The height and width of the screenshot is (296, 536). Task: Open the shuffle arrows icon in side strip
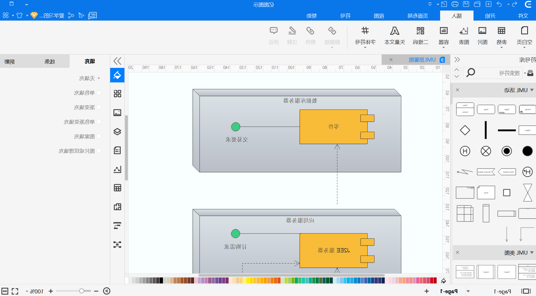click(117, 244)
